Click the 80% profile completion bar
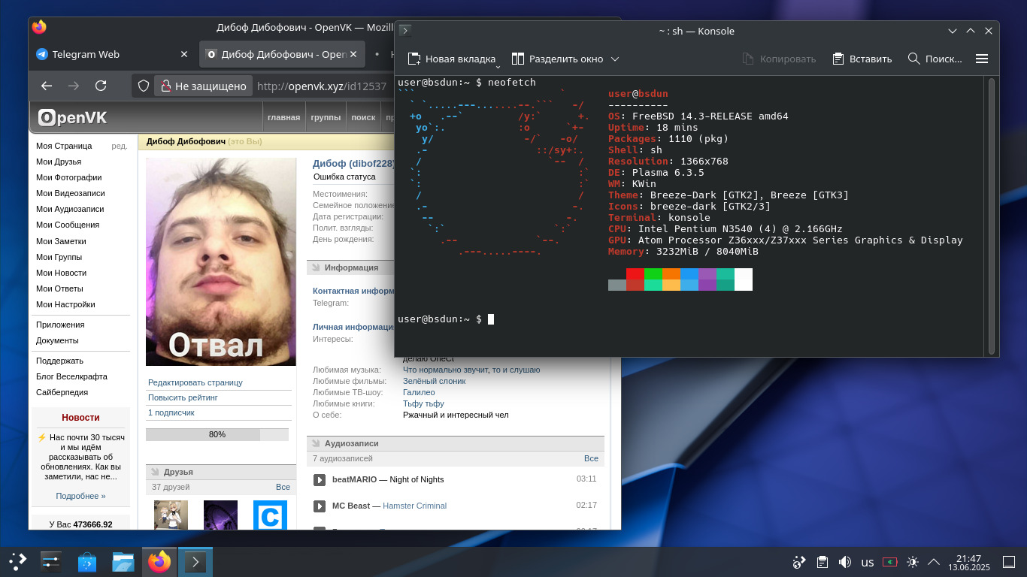 217,434
